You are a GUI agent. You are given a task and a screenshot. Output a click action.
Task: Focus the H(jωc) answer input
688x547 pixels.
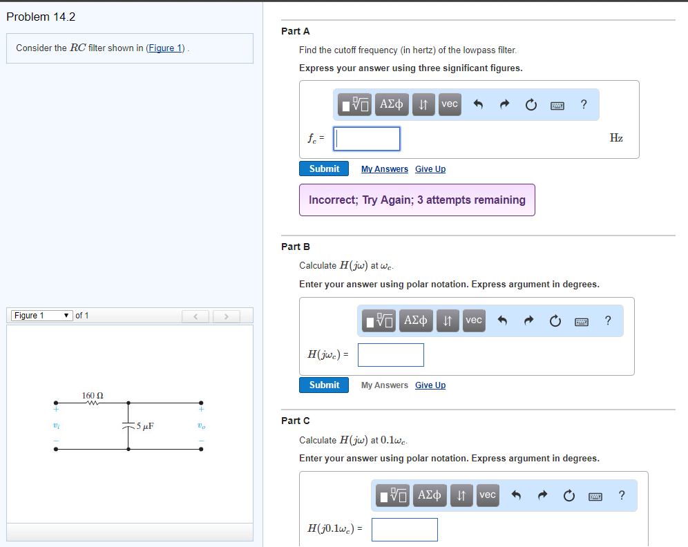[x=391, y=355]
